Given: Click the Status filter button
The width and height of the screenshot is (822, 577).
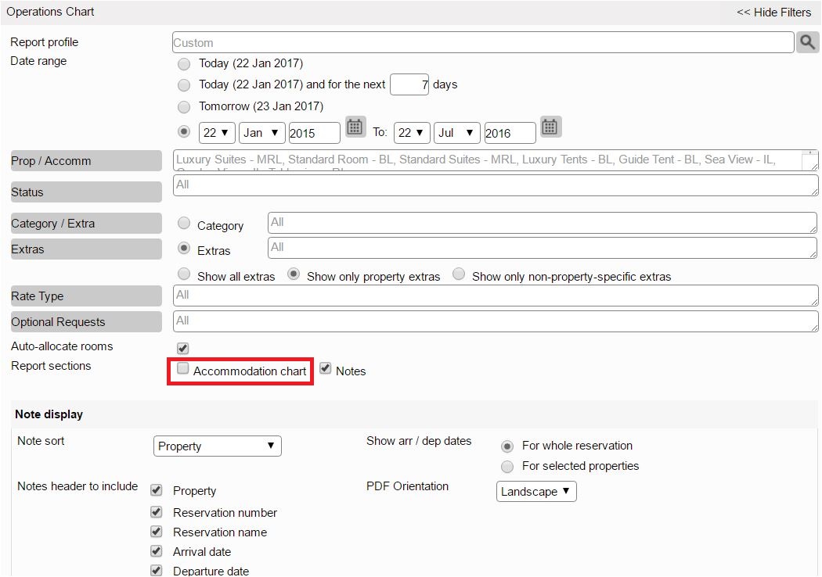Looking at the screenshot, I should (86, 192).
